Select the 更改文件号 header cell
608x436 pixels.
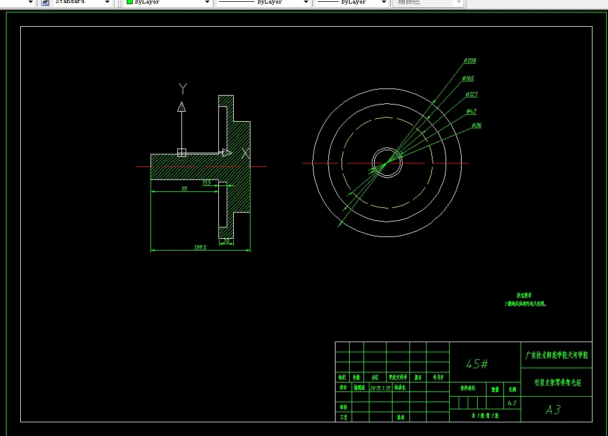coord(398,377)
